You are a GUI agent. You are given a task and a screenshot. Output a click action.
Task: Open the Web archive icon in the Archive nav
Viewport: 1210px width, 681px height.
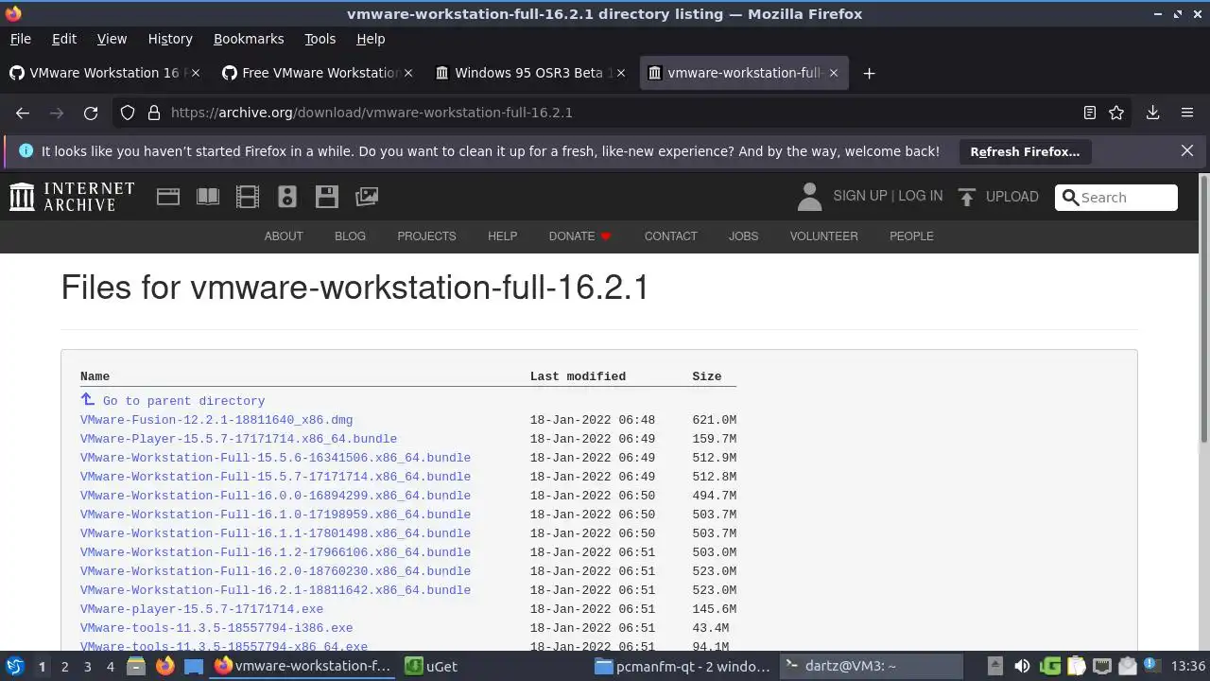pos(168,197)
